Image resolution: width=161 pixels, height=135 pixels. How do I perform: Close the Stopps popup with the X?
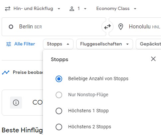(153, 59)
